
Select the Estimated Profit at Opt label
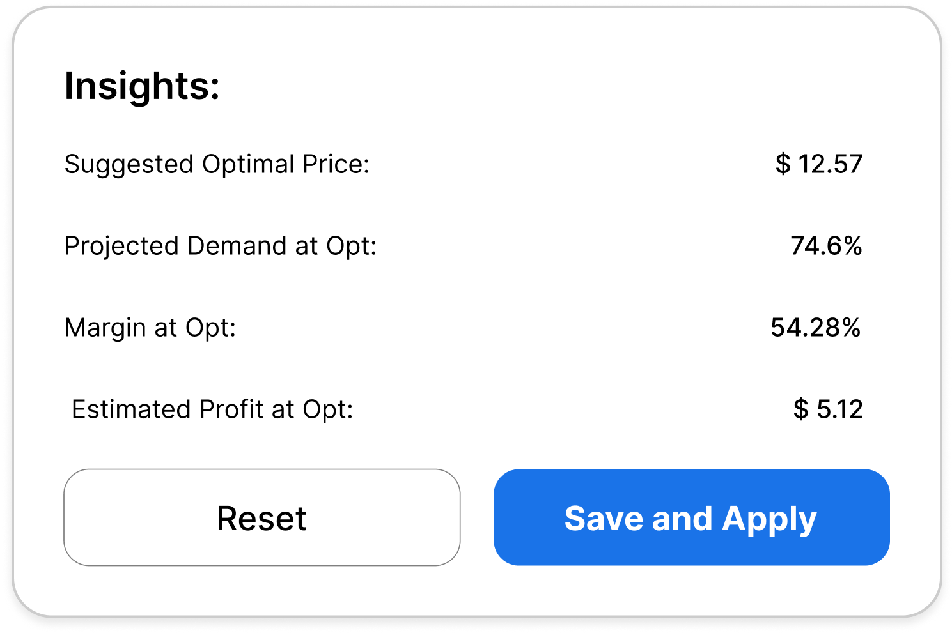coord(212,409)
